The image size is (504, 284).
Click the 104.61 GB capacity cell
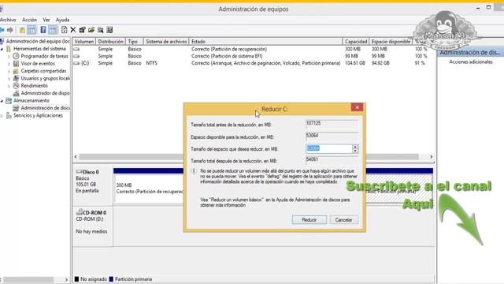click(355, 63)
